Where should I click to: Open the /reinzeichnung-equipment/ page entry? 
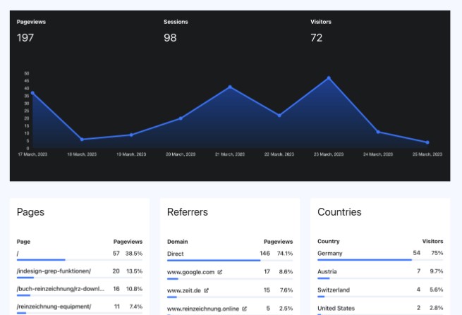click(x=54, y=307)
